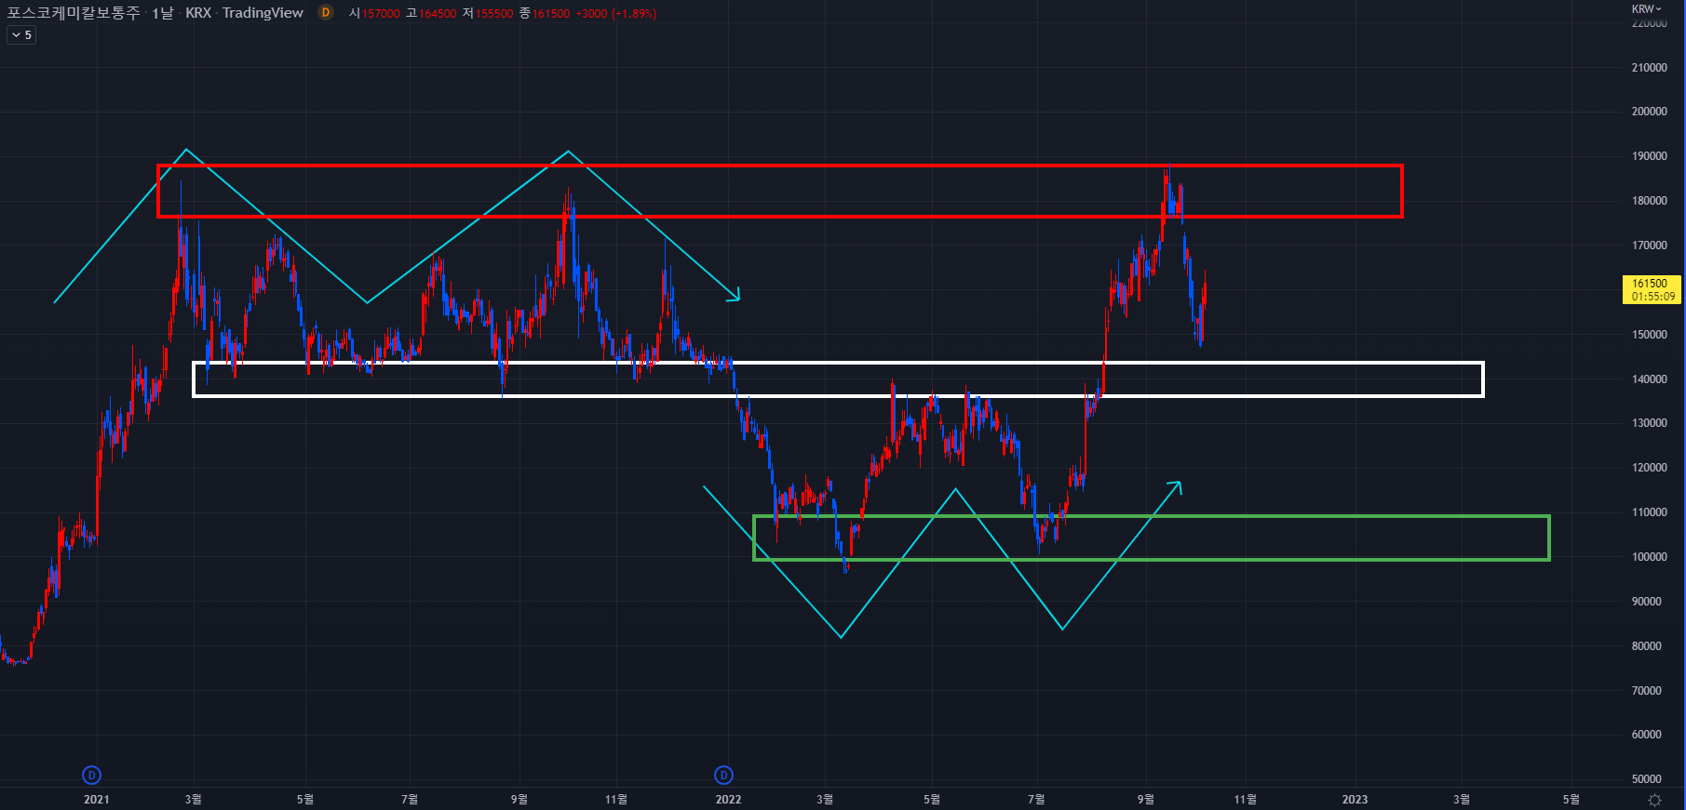Click the 80000 price axis label

click(1647, 646)
